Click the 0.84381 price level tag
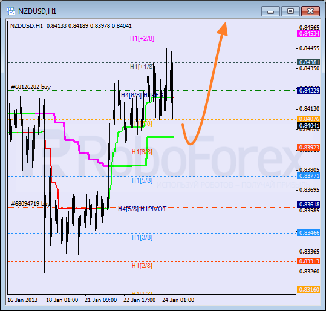 [308, 62]
